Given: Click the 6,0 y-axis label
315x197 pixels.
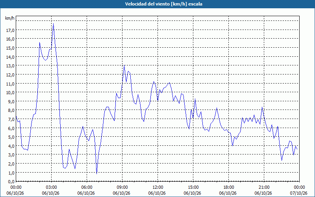Looking at the screenshot, I should (x=11, y=128).
